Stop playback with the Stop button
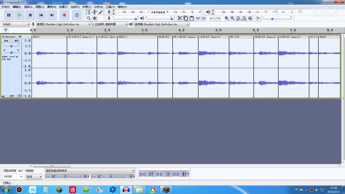Viewport: 345px width, 194px height. pos(30,15)
